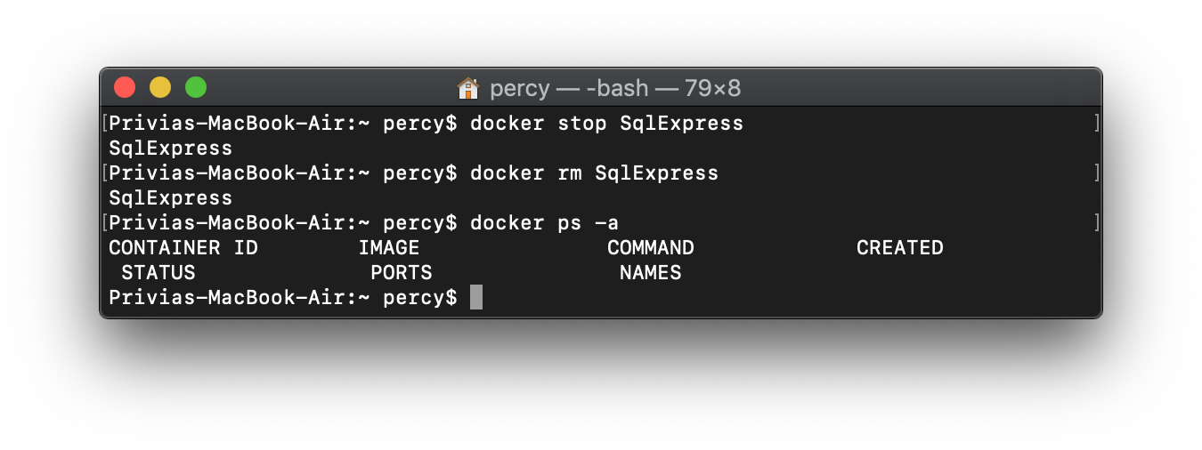Click the IMAGE column header
1202x450 pixels.
click(388, 247)
